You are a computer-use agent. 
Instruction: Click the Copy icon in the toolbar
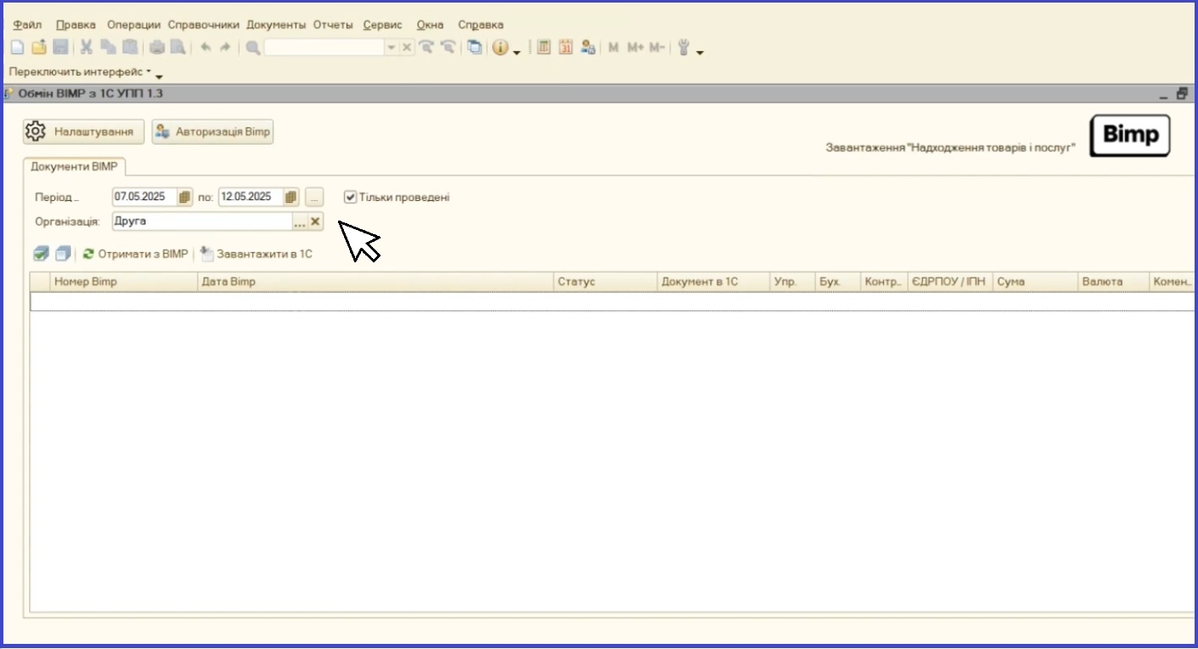click(x=108, y=49)
